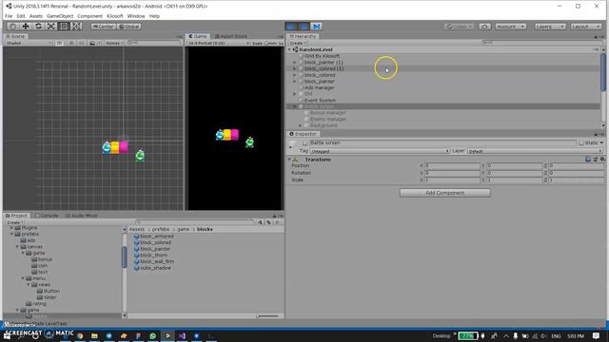Open the Game view aspect ratio dropdown
The width and height of the screenshot is (609, 342).
click(x=218, y=44)
